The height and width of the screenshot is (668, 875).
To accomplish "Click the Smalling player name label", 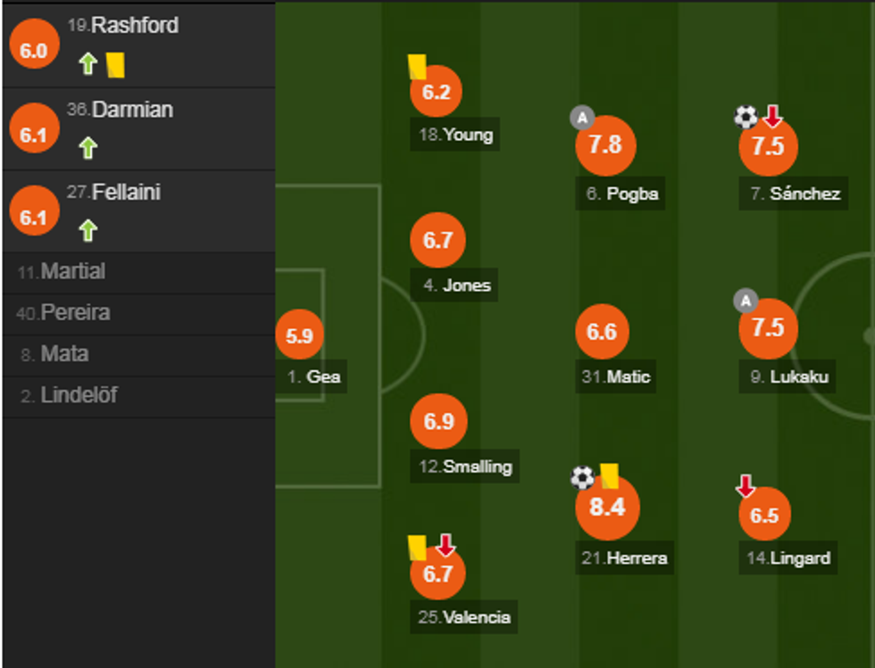I will 477,466.
